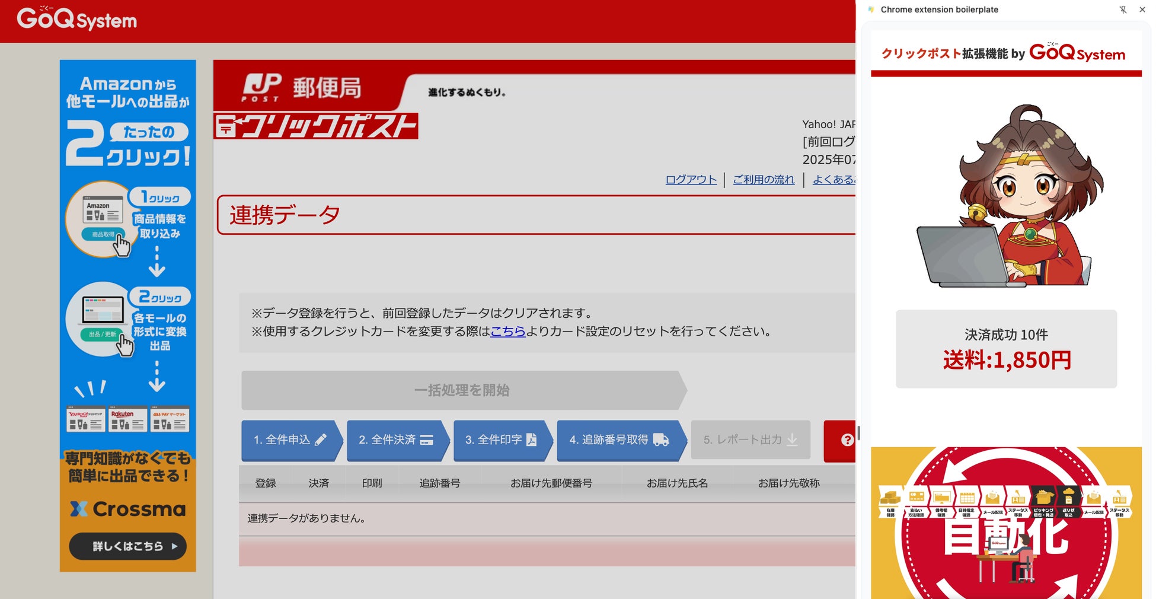Image resolution: width=1156 pixels, height=599 pixels.
Task: Click the クリックポスト拡張機能 by GoQSystem header
Action: (1003, 53)
